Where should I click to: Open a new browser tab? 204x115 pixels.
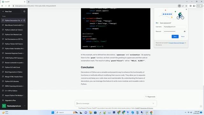(29, 2)
